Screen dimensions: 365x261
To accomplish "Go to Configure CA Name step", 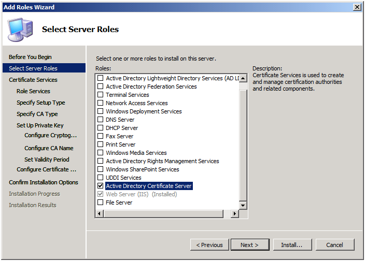I will (49, 148).
